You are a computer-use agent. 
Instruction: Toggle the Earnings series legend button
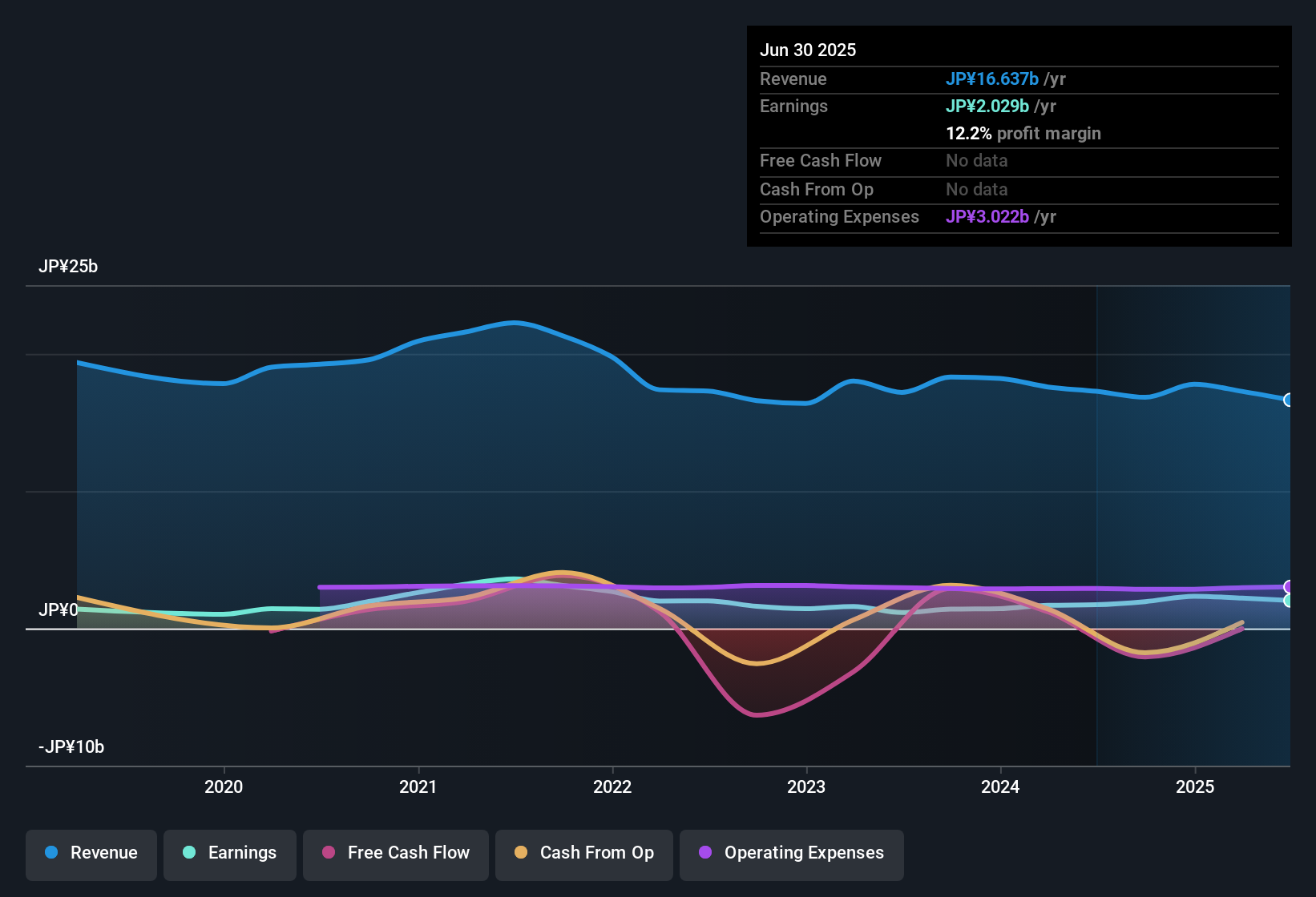click(x=230, y=855)
